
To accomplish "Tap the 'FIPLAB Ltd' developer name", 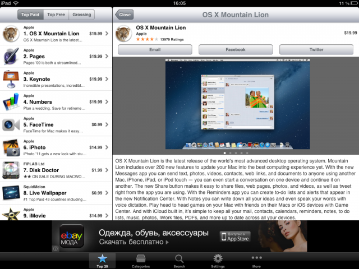I will pyautogui.click(x=34, y=164).
